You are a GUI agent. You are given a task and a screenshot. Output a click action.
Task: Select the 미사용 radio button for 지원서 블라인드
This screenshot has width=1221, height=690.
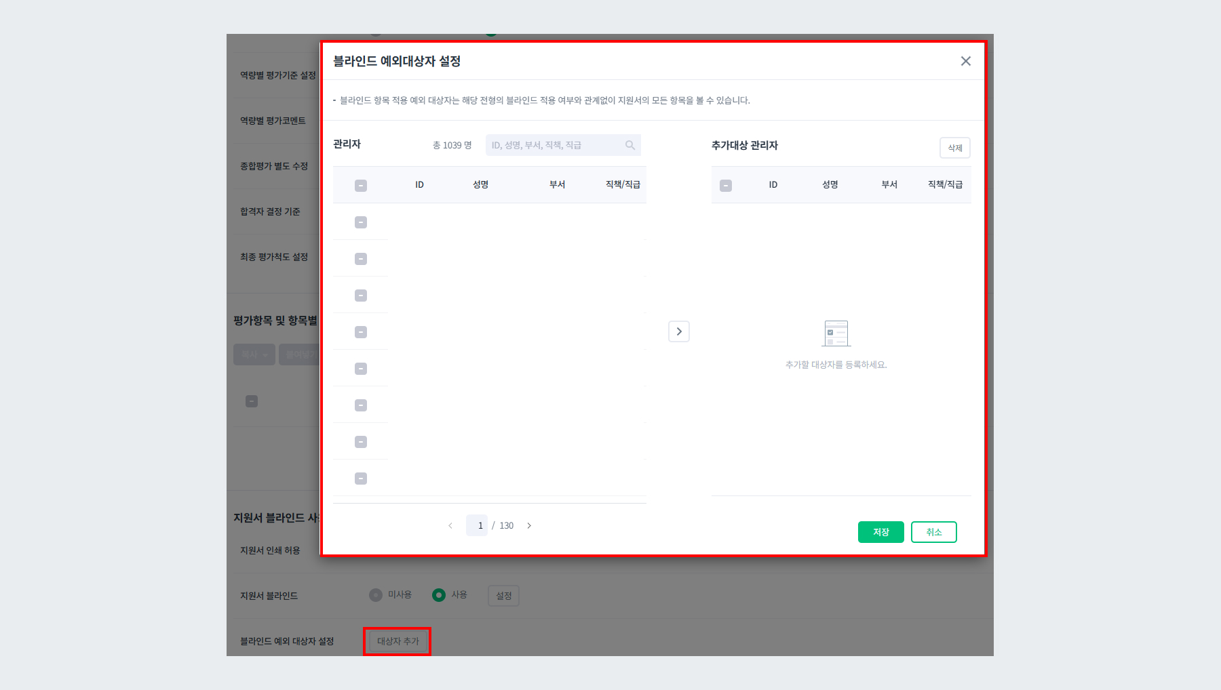[x=376, y=594]
